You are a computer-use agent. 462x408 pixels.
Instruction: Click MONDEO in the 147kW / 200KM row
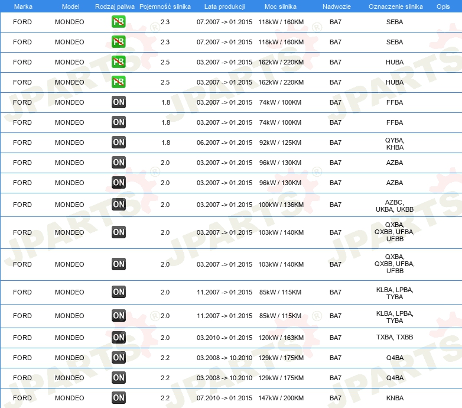[70, 398]
